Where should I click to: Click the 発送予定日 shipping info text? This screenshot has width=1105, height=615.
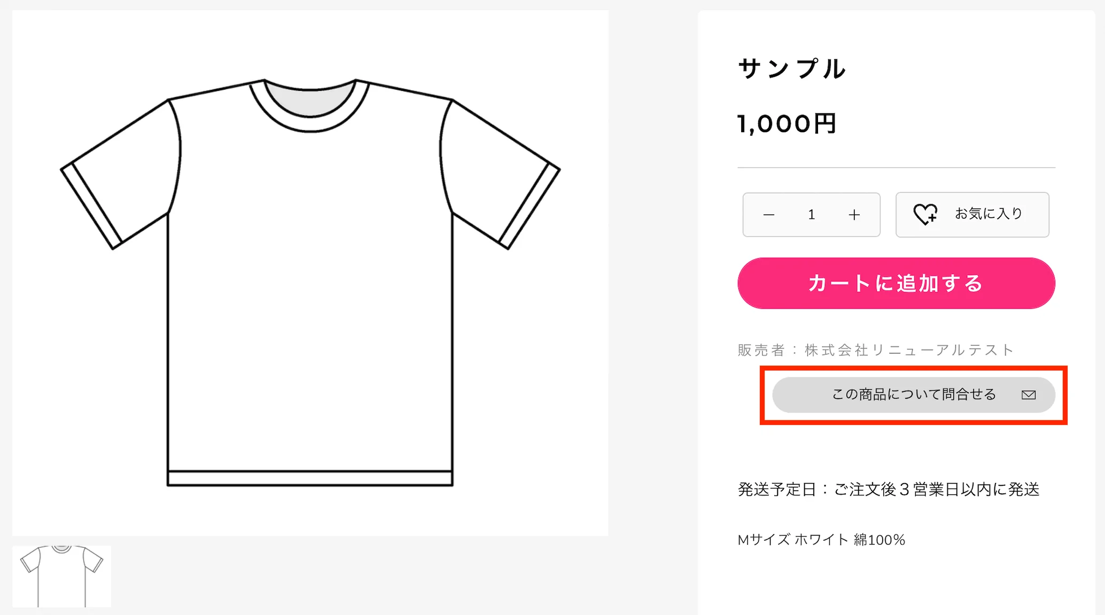coord(889,488)
